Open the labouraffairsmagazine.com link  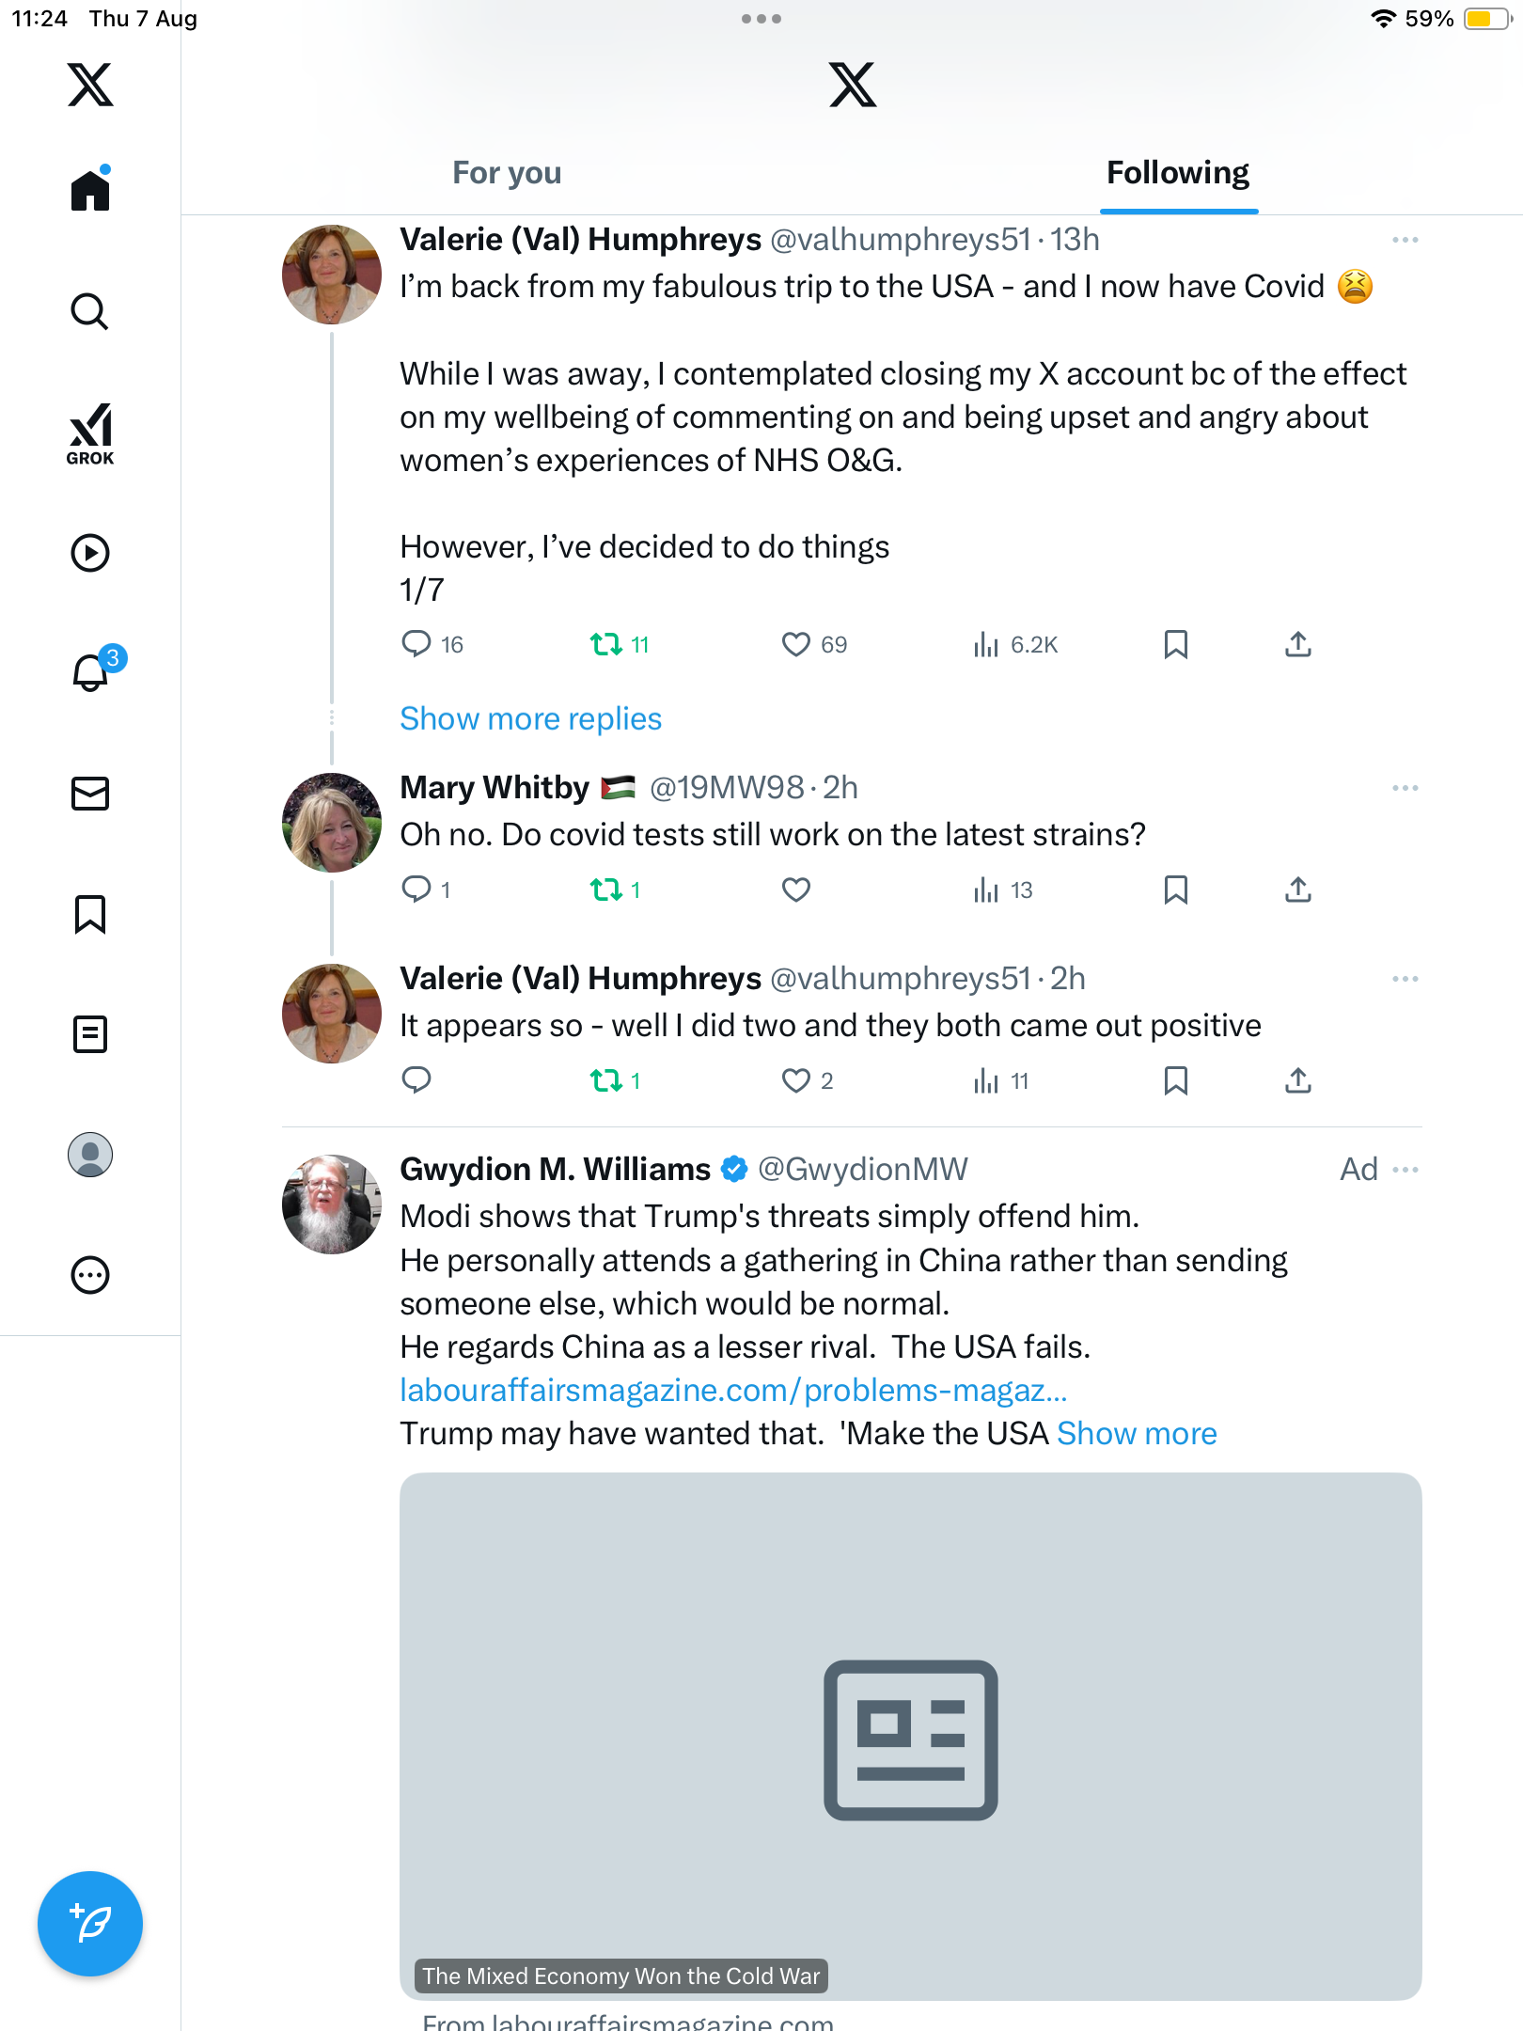coord(733,1390)
